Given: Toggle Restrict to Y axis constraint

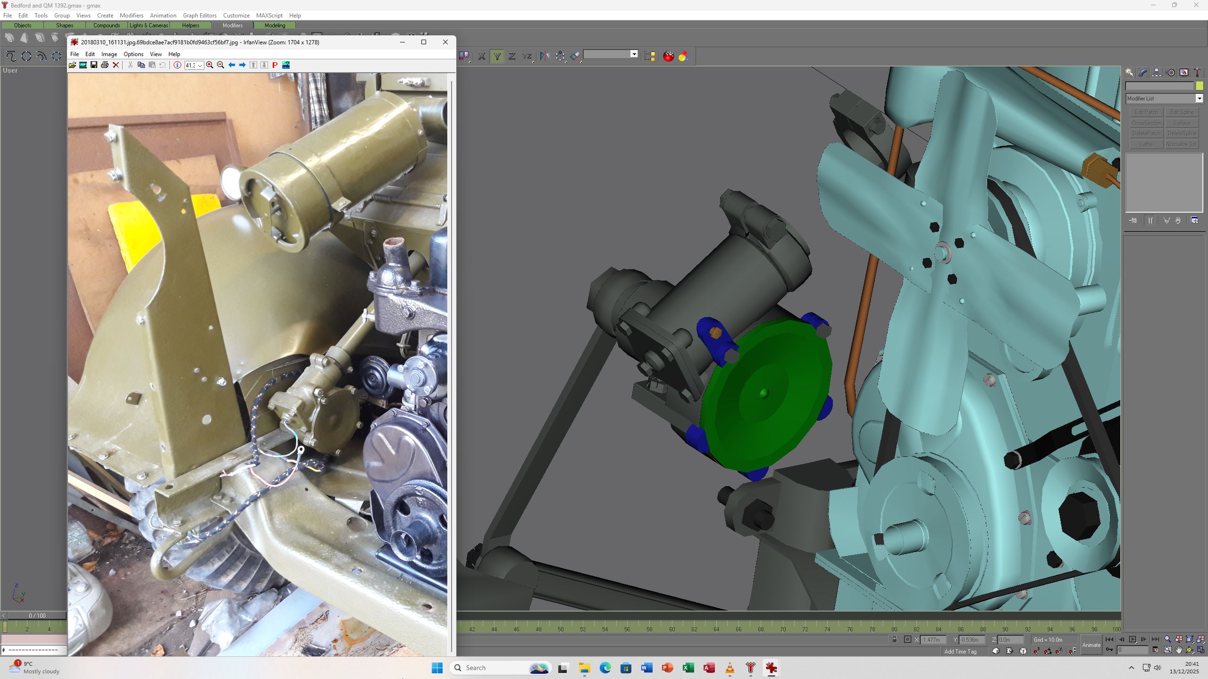Looking at the screenshot, I should coord(497,56).
